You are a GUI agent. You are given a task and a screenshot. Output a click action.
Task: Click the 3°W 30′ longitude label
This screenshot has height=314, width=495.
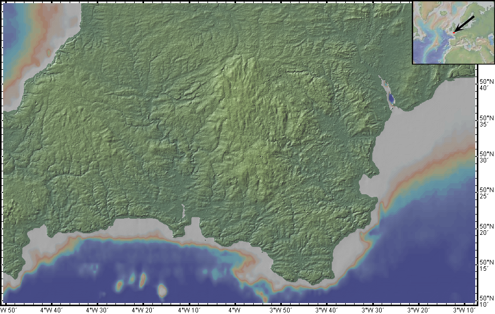pyautogui.click(x=373, y=310)
